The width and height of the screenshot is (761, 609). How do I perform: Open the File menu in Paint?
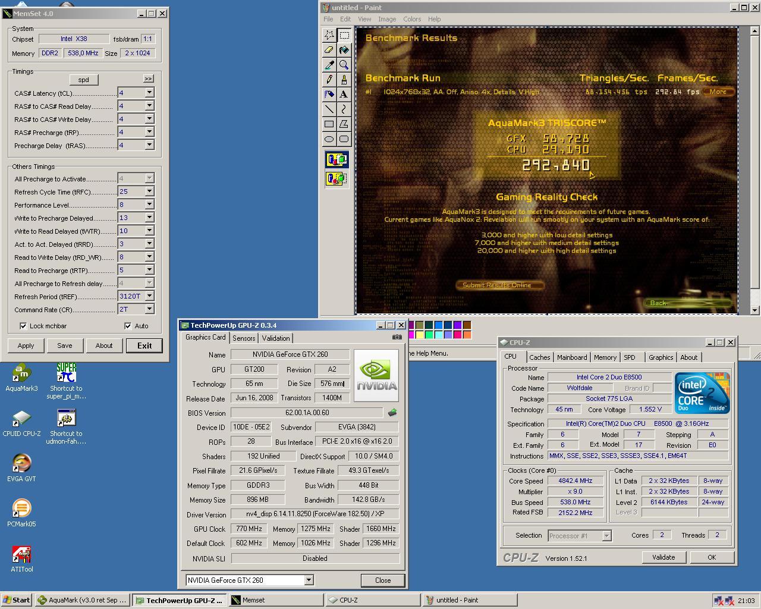(x=328, y=19)
